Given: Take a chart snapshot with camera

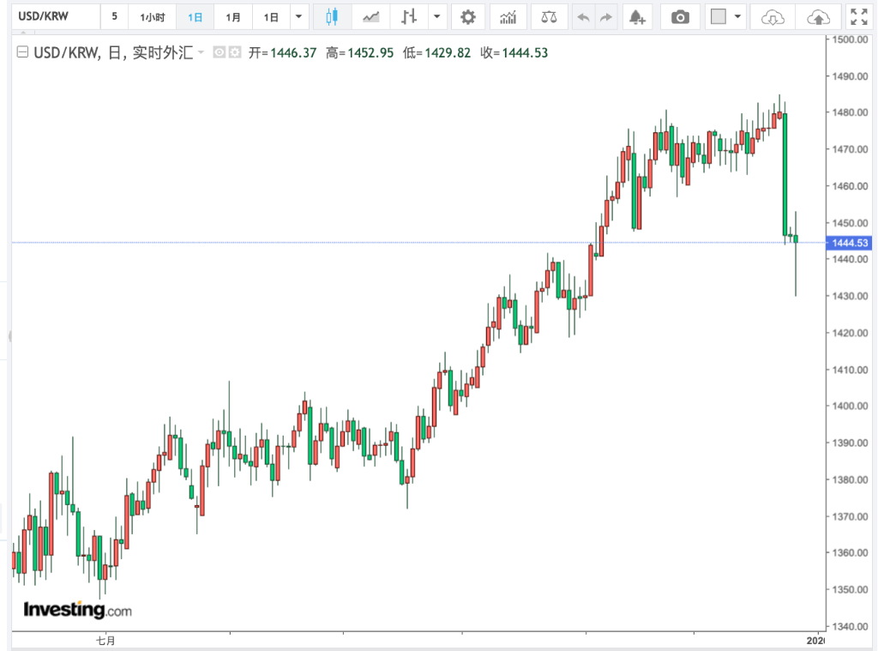Looking at the screenshot, I should [680, 16].
